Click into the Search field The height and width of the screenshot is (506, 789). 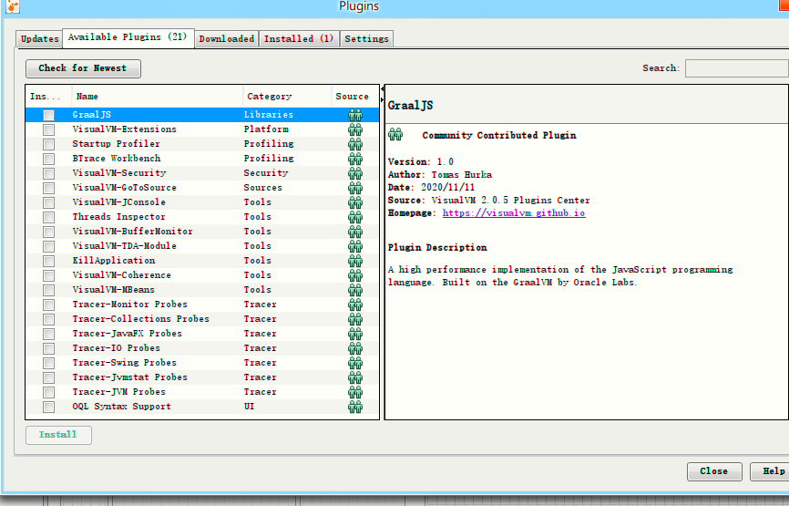tap(737, 68)
